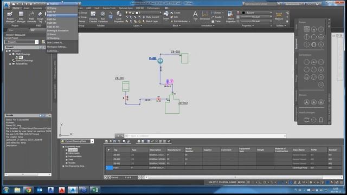Open the Current Drawing Data dropdown
Image resolution: width=347 pixels, height=195 pixels.
coord(92,141)
